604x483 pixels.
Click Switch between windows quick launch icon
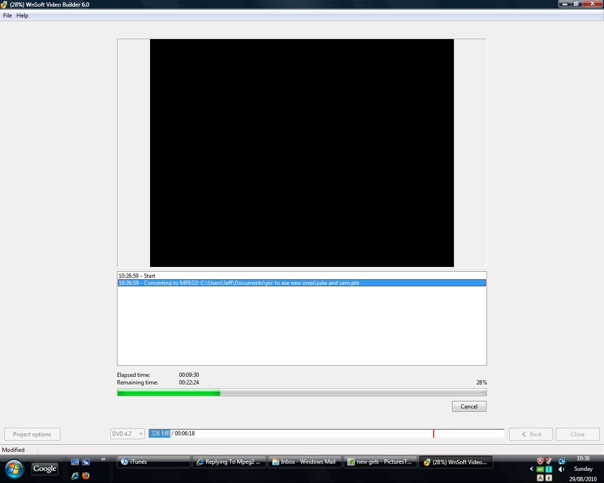click(86, 462)
